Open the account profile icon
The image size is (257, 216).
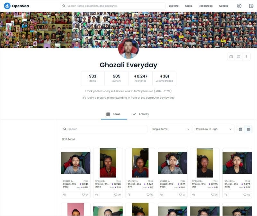coord(239,6)
